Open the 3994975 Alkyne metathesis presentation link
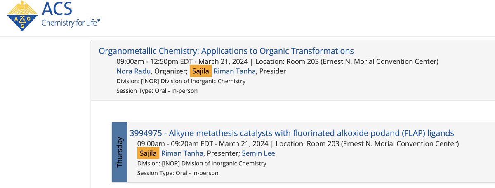495x188 pixels. (292, 133)
